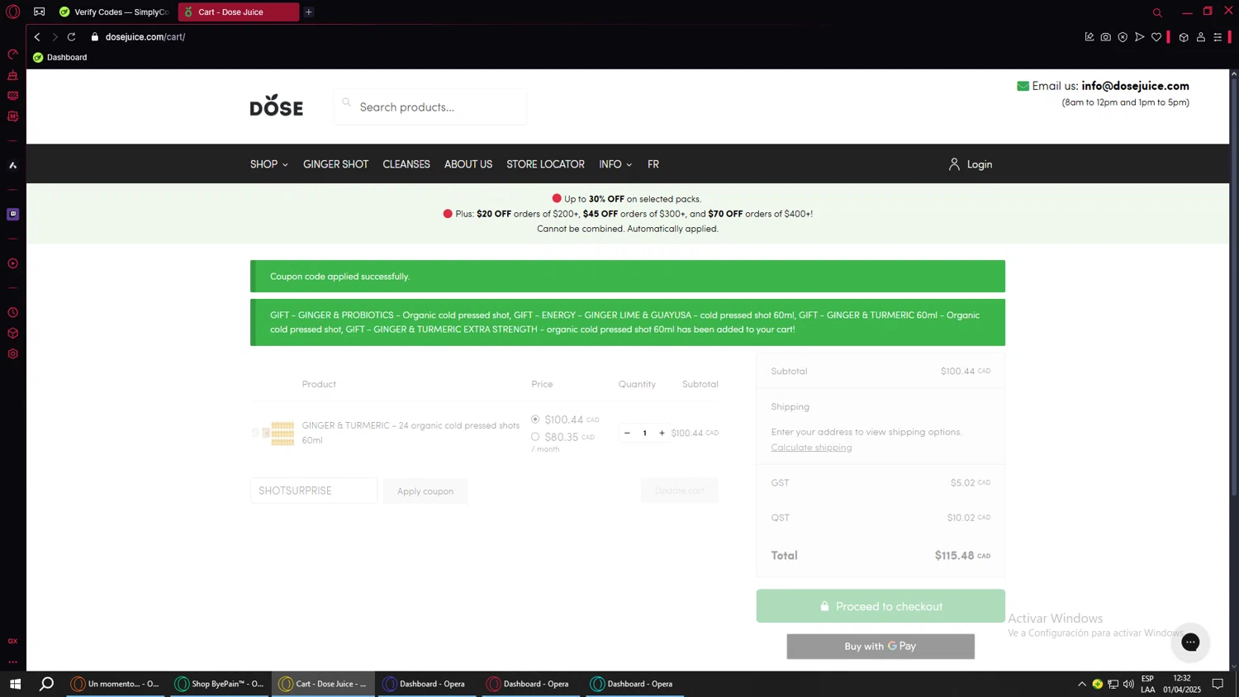Click the DOSE logo
This screenshot has height=697, width=1239.
coord(277,105)
